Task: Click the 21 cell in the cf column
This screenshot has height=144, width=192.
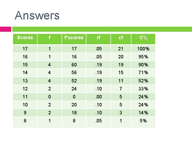Action: coord(121,49)
